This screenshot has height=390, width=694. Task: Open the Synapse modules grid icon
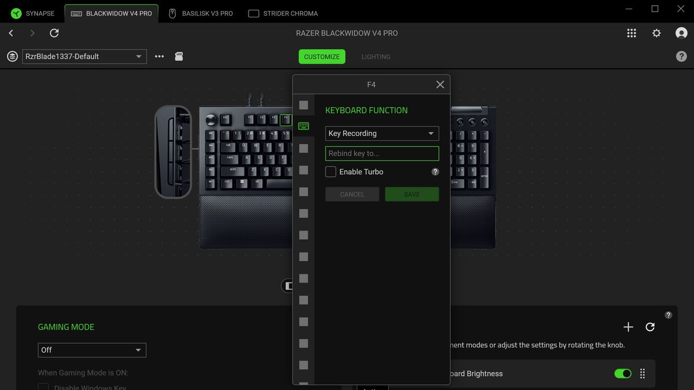tap(632, 33)
